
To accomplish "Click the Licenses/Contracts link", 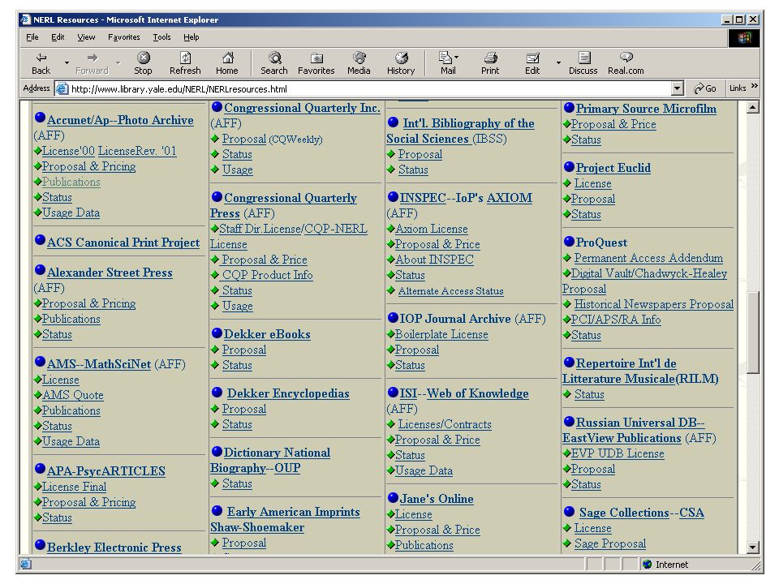I will point(445,424).
